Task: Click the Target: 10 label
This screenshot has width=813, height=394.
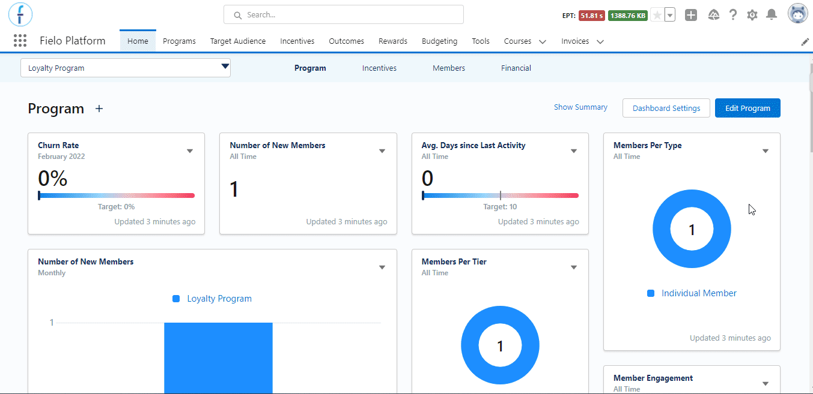Action: (500, 207)
